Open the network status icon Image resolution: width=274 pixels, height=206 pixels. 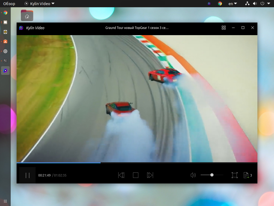tap(247, 3)
